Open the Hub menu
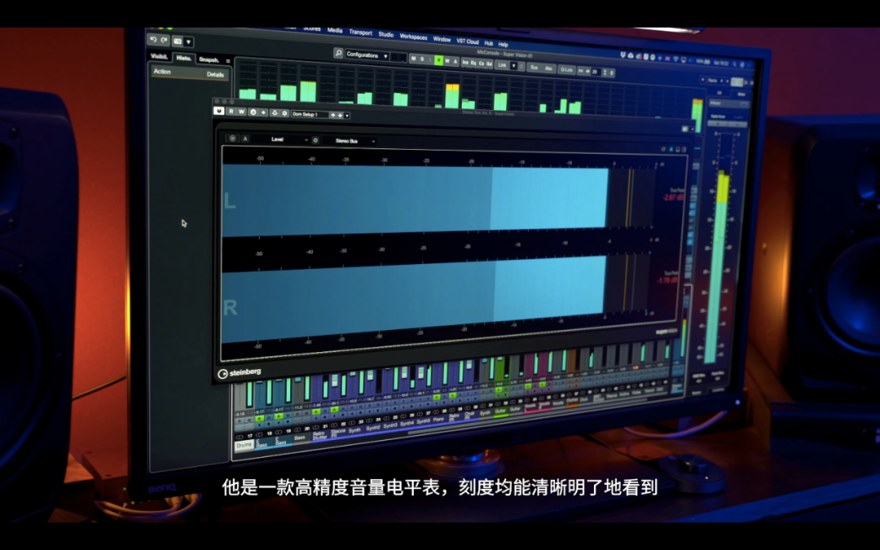This screenshot has width=880, height=550. coord(488,43)
